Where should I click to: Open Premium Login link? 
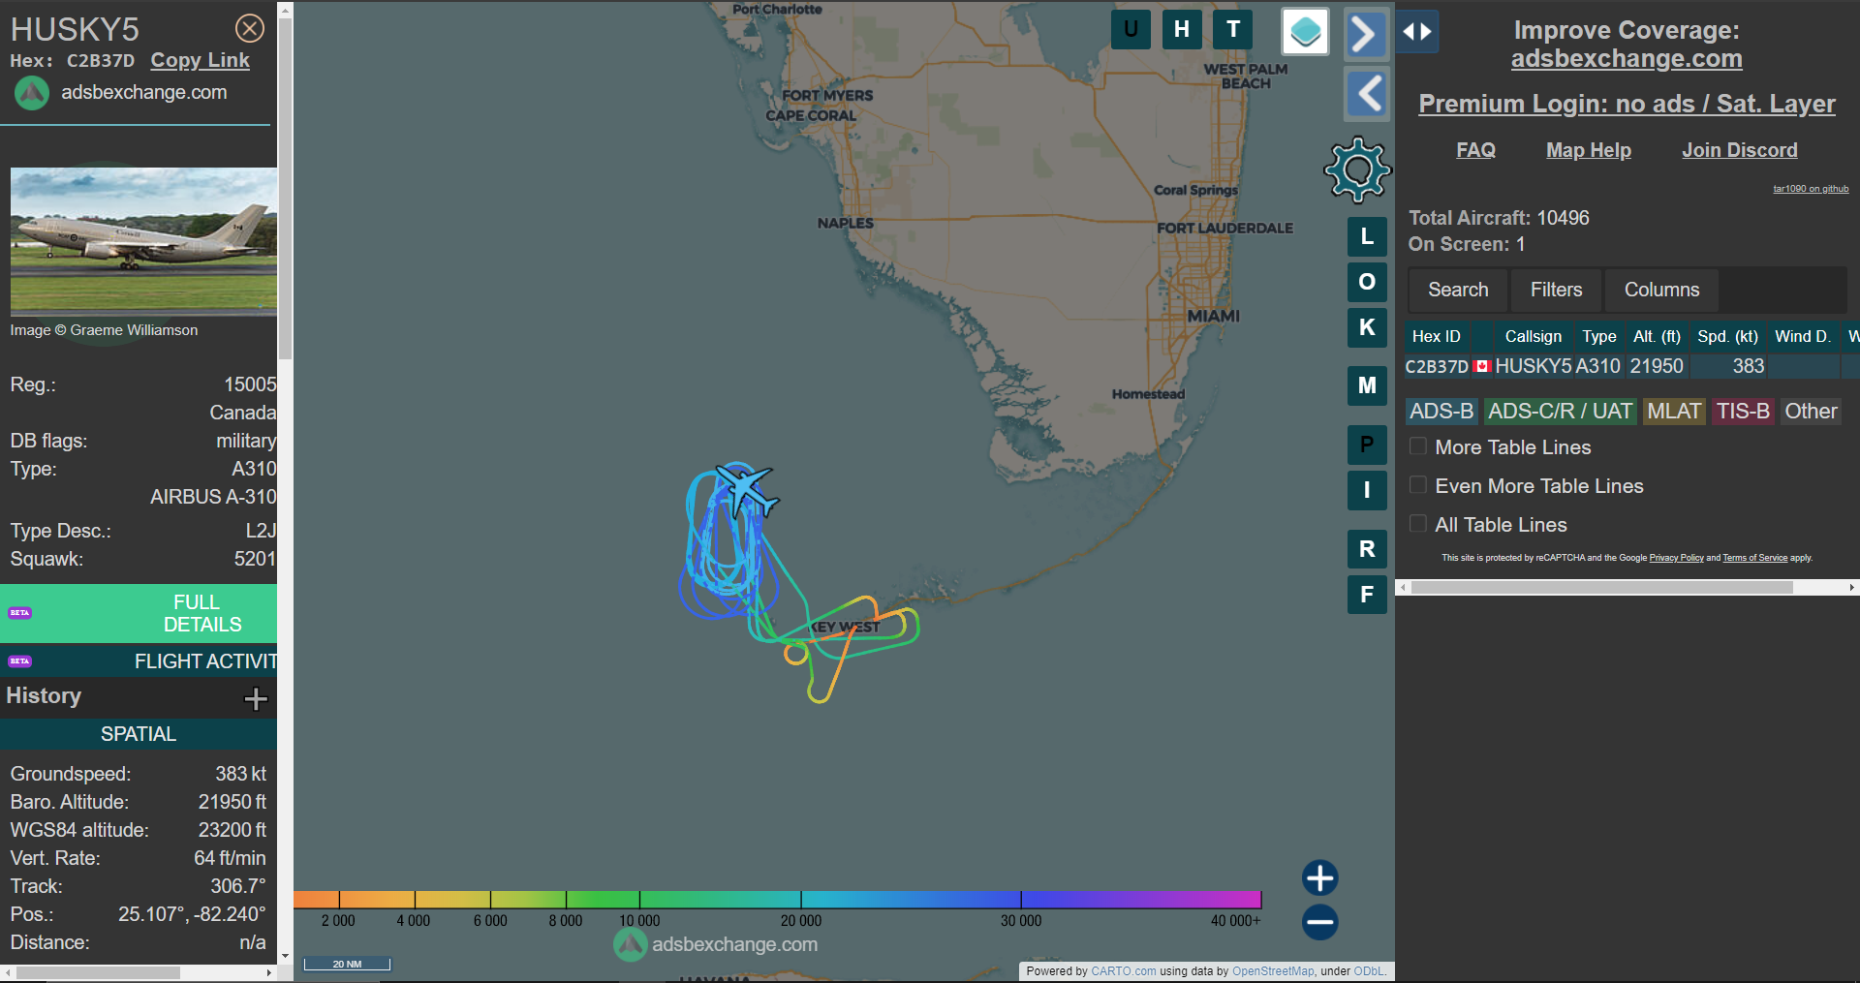1627,104
